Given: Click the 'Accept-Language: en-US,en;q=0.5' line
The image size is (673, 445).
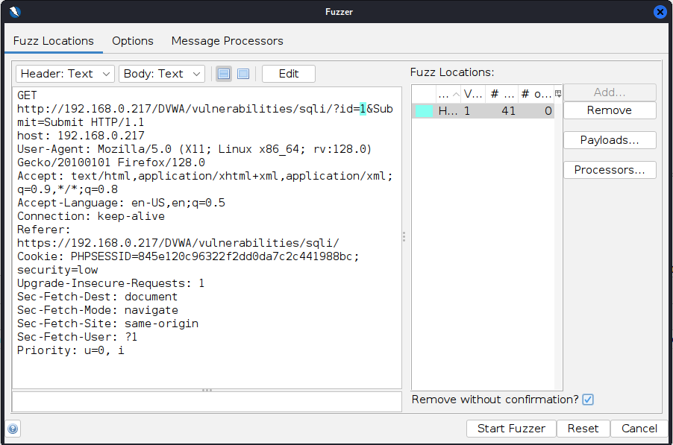Looking at the screenshot, I should [x=121, y=203].
